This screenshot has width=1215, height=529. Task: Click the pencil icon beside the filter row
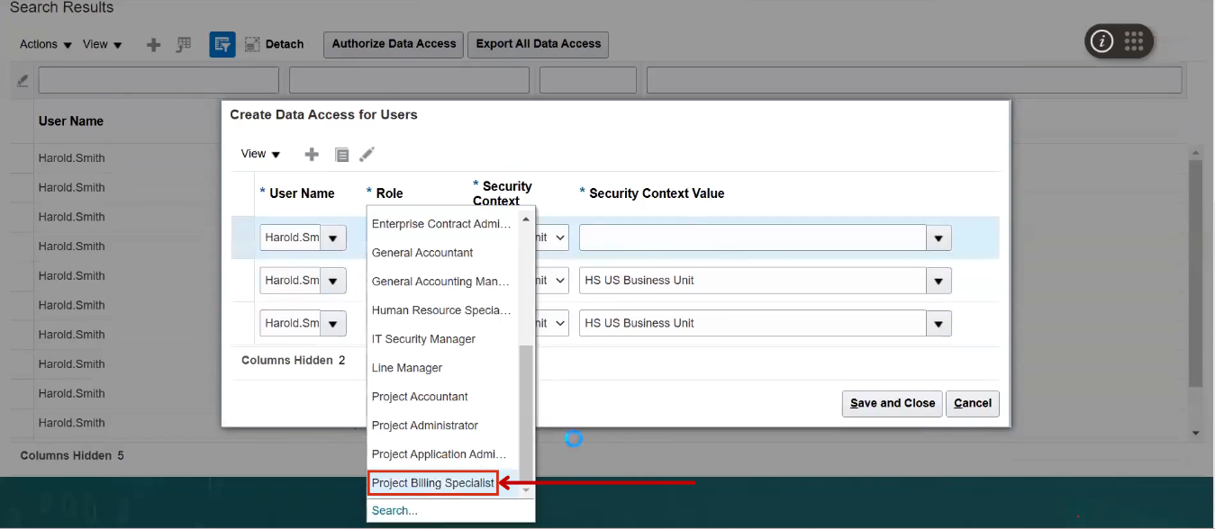pos(22,79)
